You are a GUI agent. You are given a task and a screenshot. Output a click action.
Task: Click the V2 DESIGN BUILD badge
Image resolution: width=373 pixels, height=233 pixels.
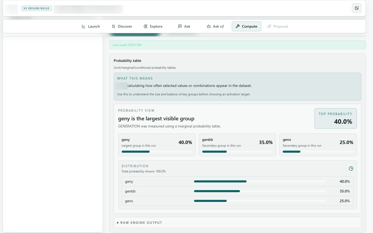(36, 8)
